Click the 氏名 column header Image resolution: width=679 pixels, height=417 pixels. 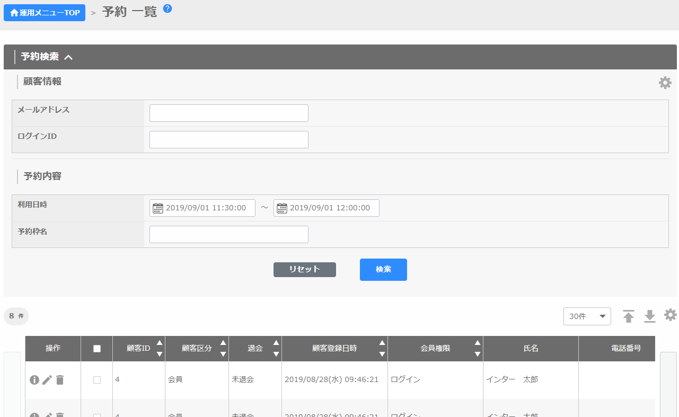tap(531, 349)
